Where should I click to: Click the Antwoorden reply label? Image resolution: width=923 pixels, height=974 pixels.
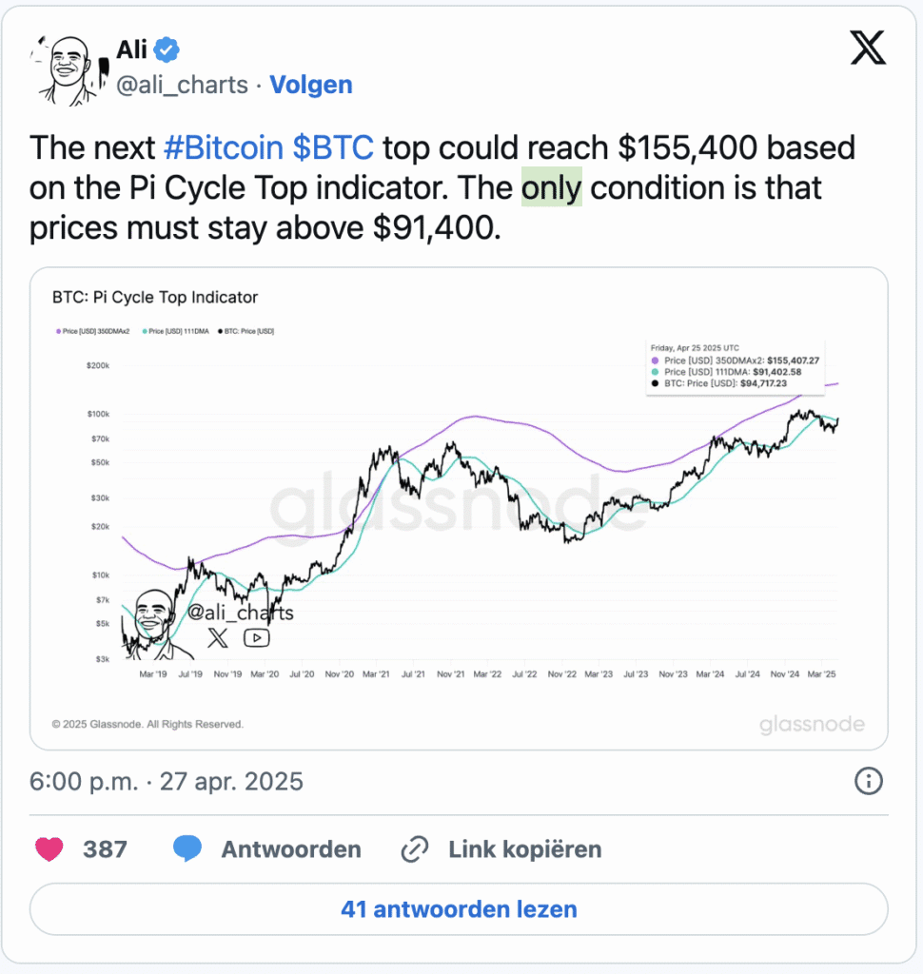point(291,849)
